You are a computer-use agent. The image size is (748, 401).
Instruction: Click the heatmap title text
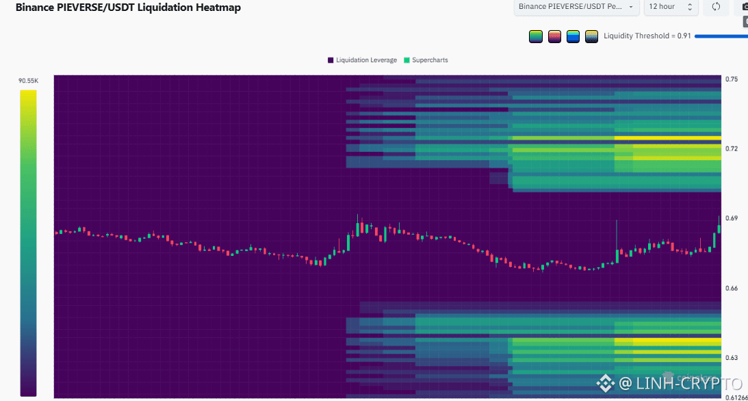(x=128, y=7)
